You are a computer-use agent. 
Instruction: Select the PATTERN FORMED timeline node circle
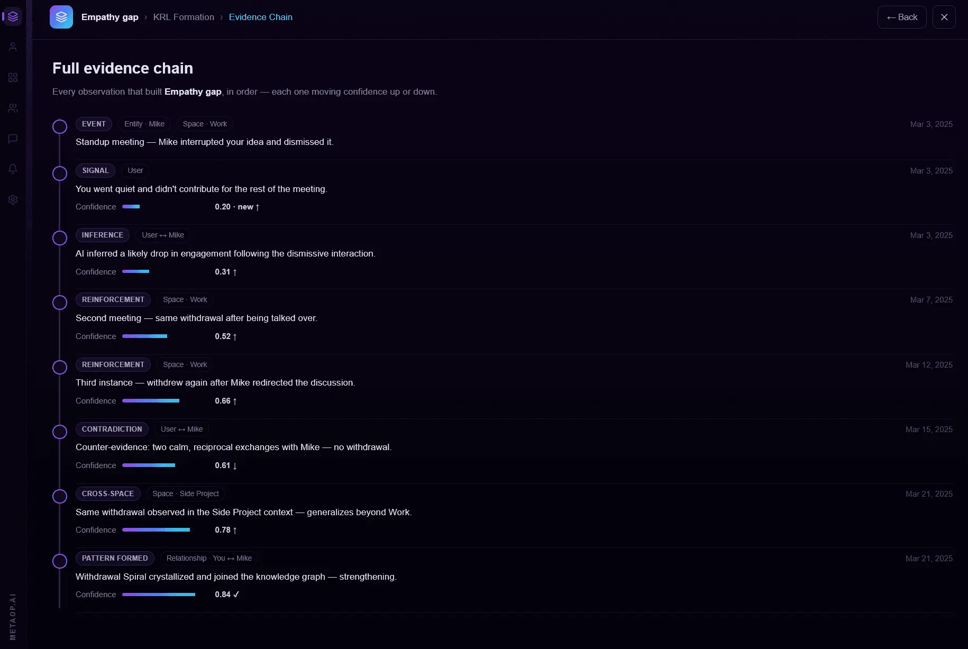60,561
